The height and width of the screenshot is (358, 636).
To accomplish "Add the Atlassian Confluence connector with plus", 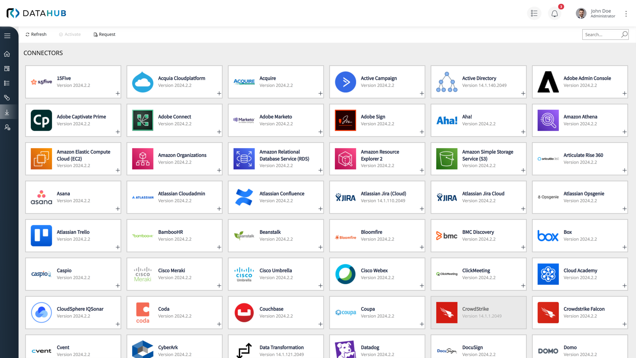I will pyautogui.click(x=320, y=209).
